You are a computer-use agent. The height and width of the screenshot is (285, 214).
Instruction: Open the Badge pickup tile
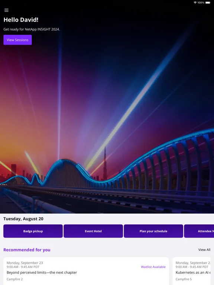(33, 231)
